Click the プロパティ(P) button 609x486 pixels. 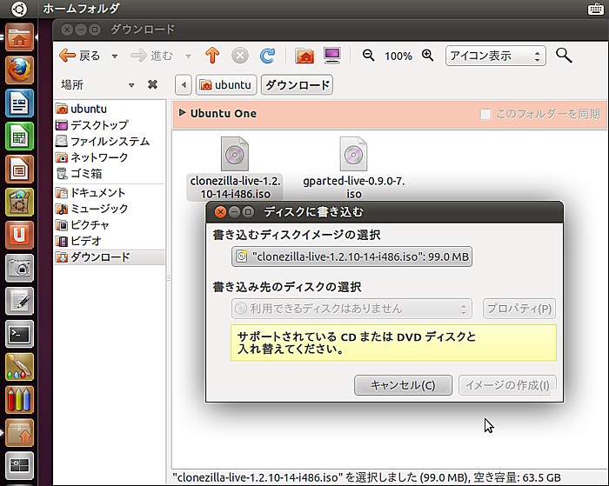pos(519,309)
